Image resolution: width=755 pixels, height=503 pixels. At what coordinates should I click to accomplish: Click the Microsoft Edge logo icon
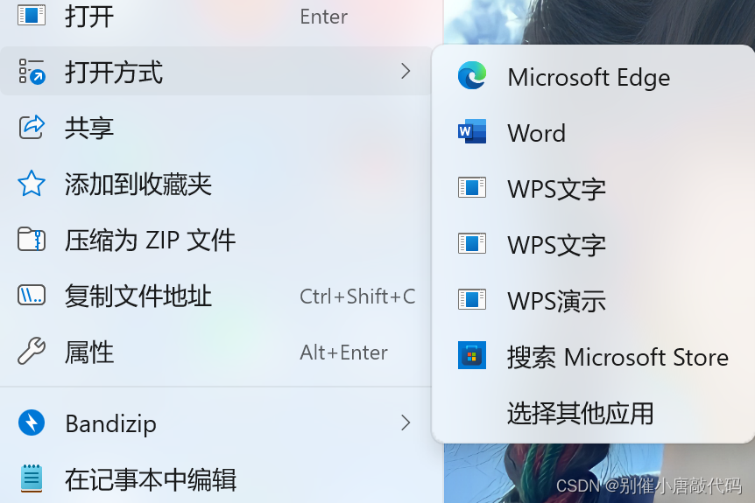tap(472, 76)
